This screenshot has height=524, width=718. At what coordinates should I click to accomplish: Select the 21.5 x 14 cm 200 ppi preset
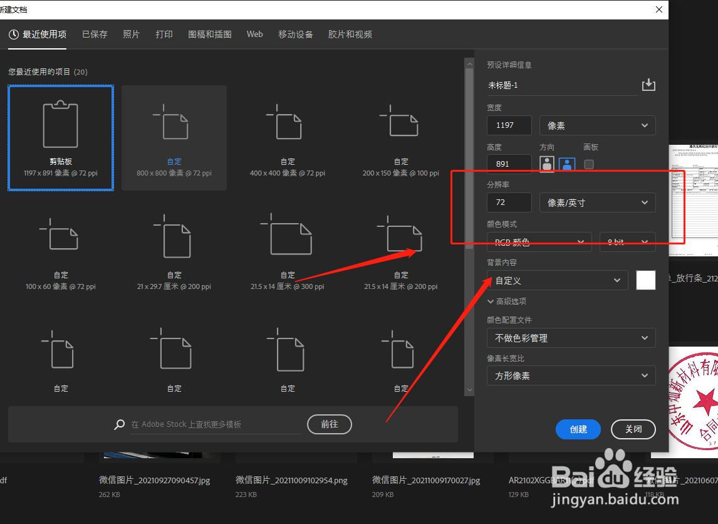pos(401,253)
